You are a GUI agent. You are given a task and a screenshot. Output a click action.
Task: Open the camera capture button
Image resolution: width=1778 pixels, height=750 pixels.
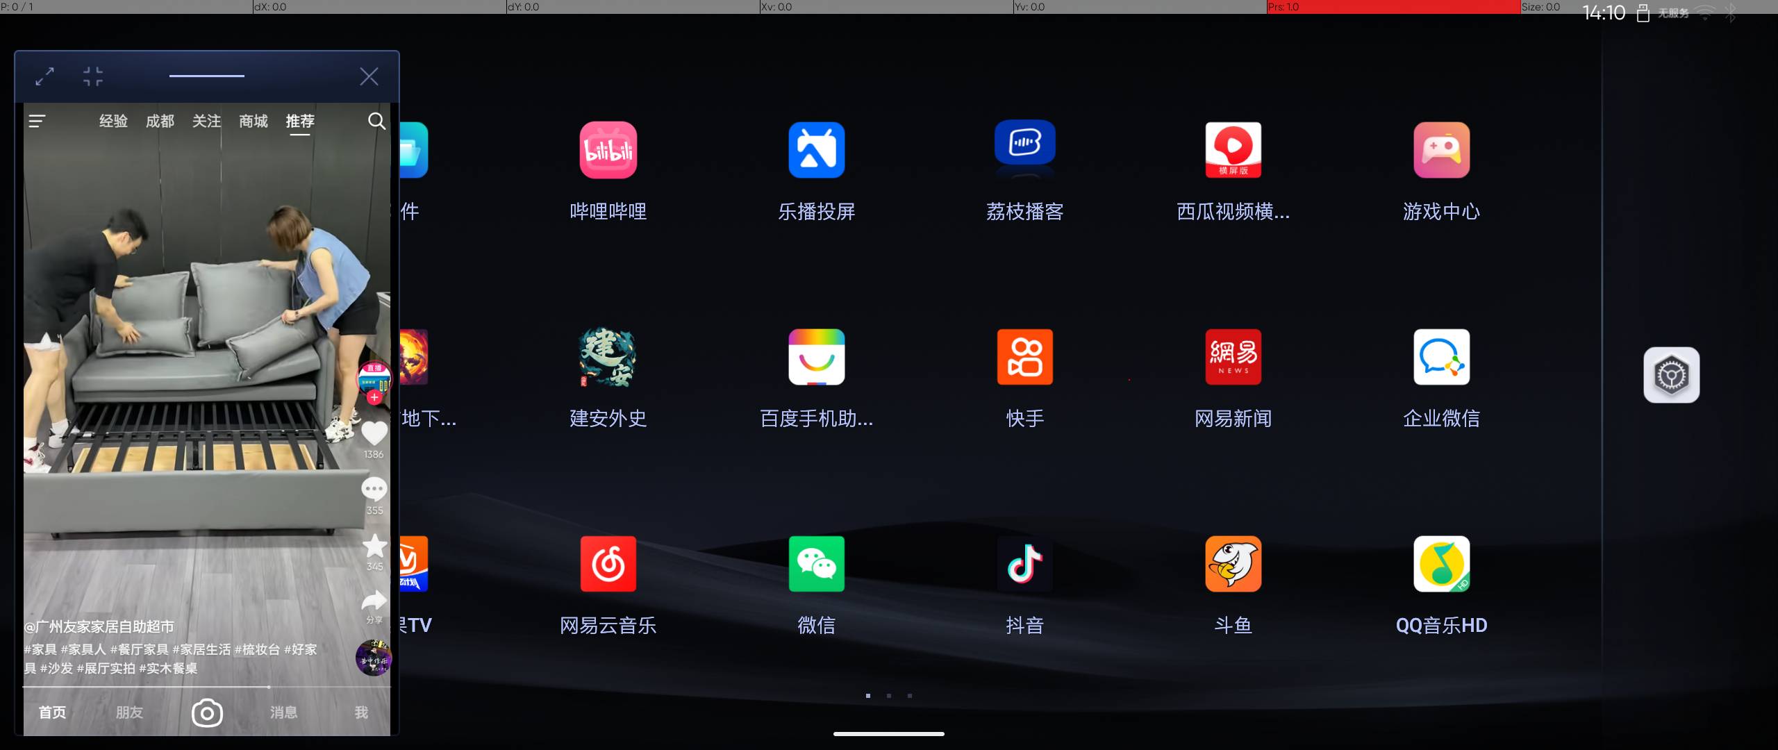(x=207, y=713)
